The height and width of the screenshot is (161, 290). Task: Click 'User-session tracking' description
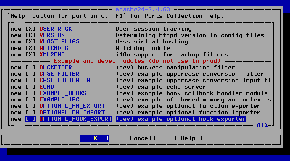pos(154,29)
